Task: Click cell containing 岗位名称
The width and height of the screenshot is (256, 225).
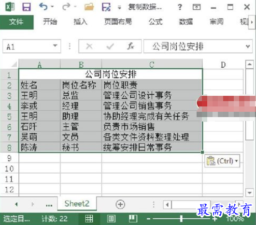Action: (x=81, y=85)
